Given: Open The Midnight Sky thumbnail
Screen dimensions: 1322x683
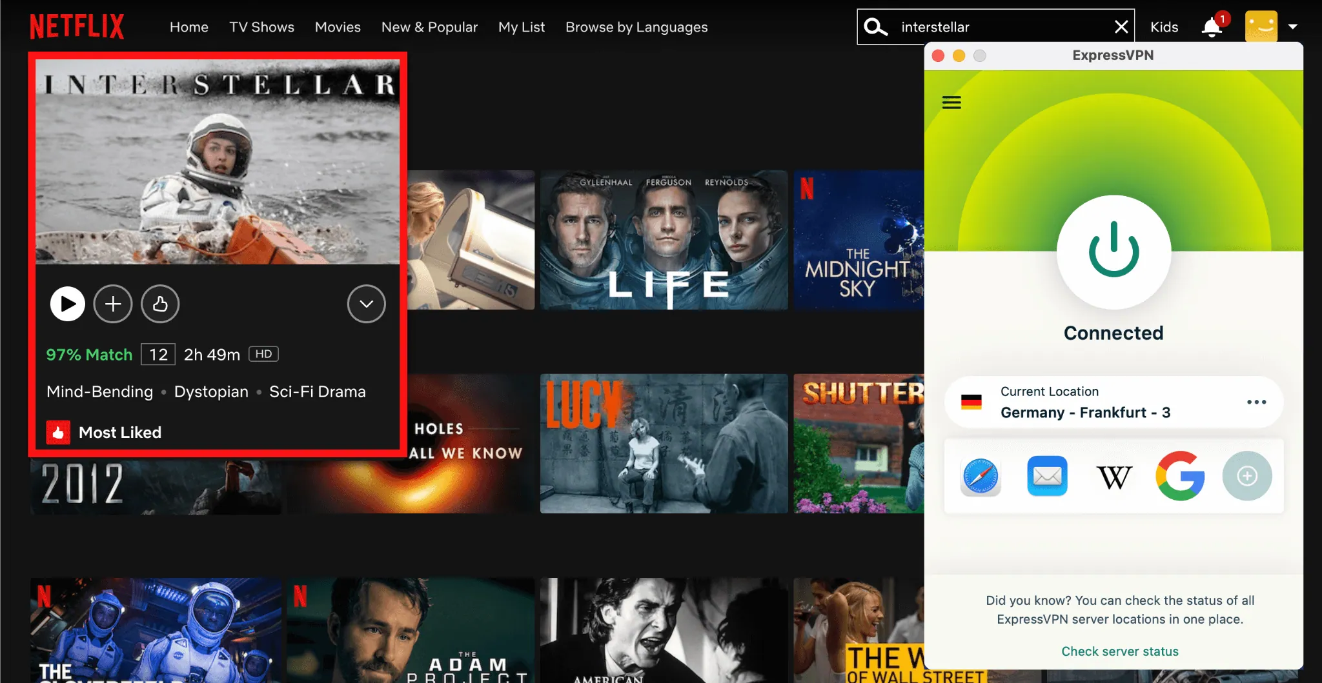Looking at the screenshot, I should [x=859, y=240].
